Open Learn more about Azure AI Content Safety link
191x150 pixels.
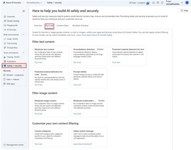pos(94,35)
